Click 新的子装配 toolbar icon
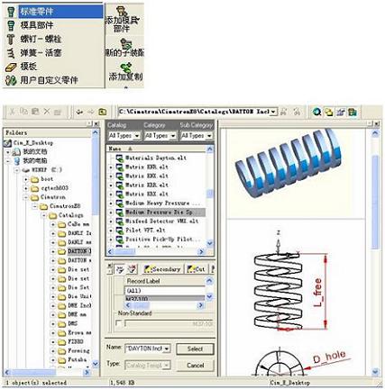Image resolution: width=385 pixels, height=389 pixels. [124, 48]
